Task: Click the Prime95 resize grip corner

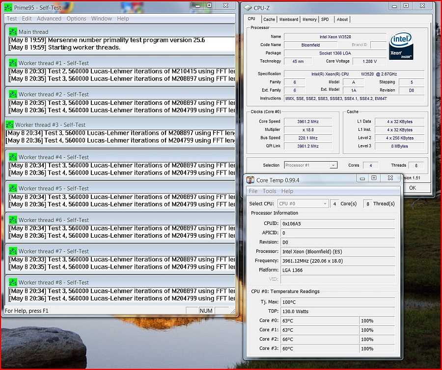Action: 233,311
